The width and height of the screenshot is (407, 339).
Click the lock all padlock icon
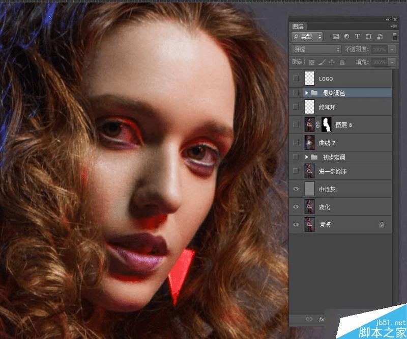tap(342, 62)
